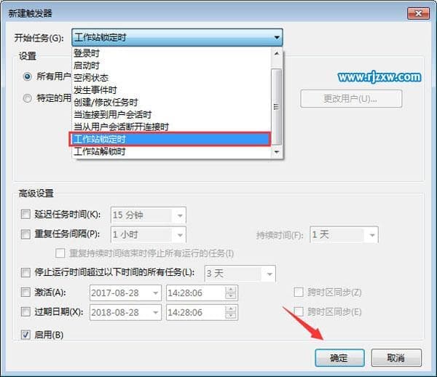Expand the 开始任务 combo box
Image resolution: width=437 pixels, height=377 pixels.
177,37
